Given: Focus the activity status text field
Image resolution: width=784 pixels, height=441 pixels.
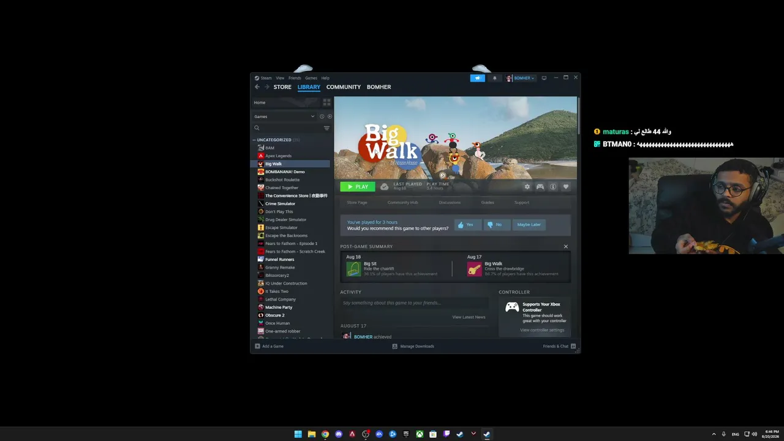Looking at the screenshot, I should tap(414, 303).
